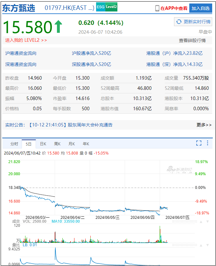This screenshot has height=266, width=216.
Task: Click 港股通（深）净流入14.33亿 link
Action: [x=175, y=64]
